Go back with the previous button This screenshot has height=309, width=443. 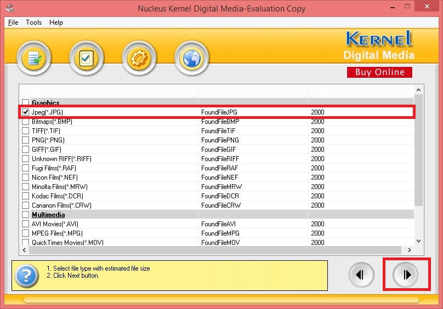361,274
